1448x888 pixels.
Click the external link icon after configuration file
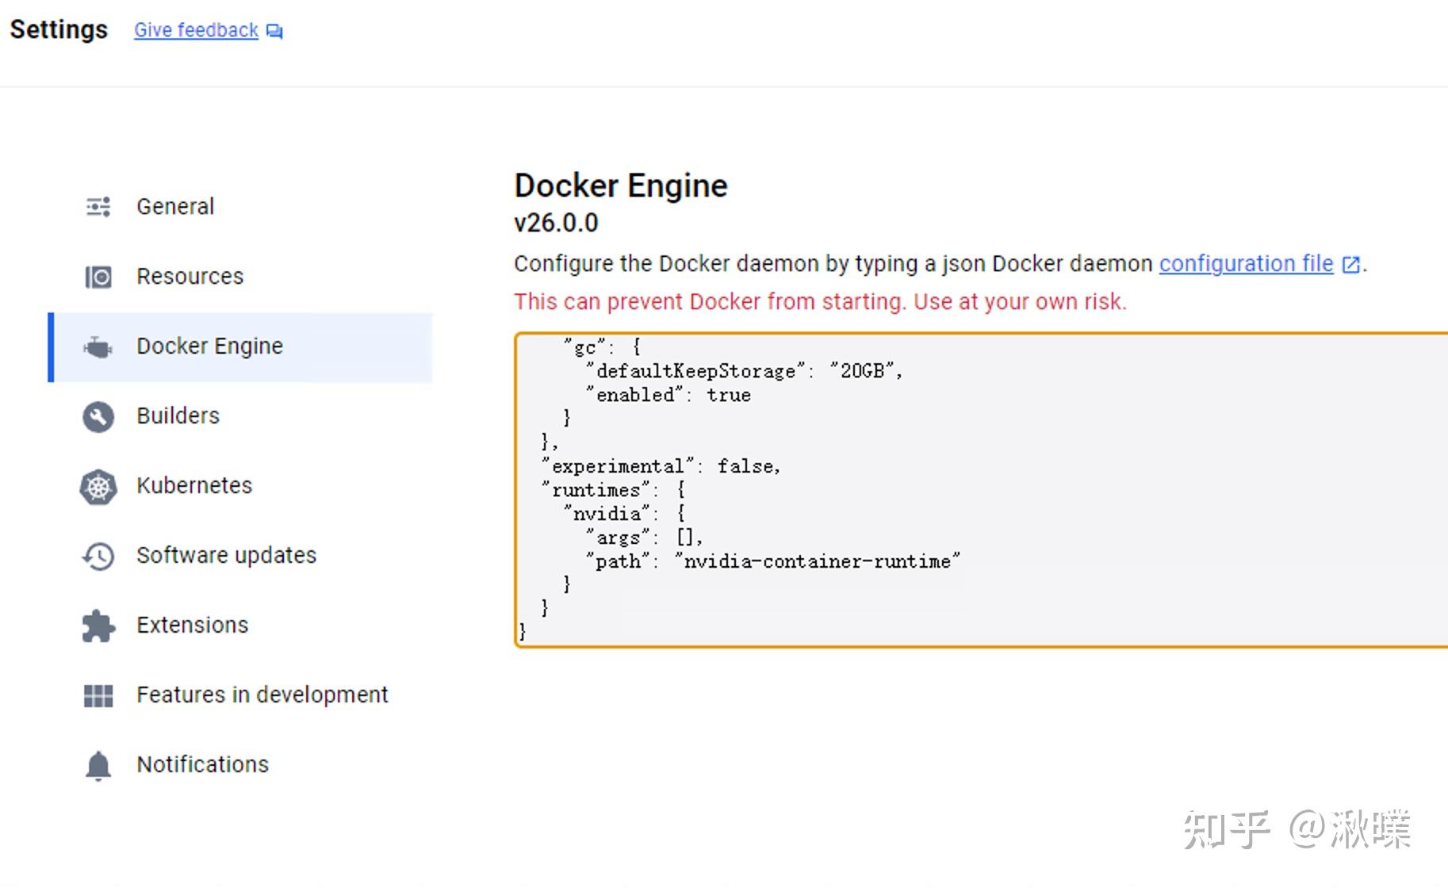click(1350, 264)
